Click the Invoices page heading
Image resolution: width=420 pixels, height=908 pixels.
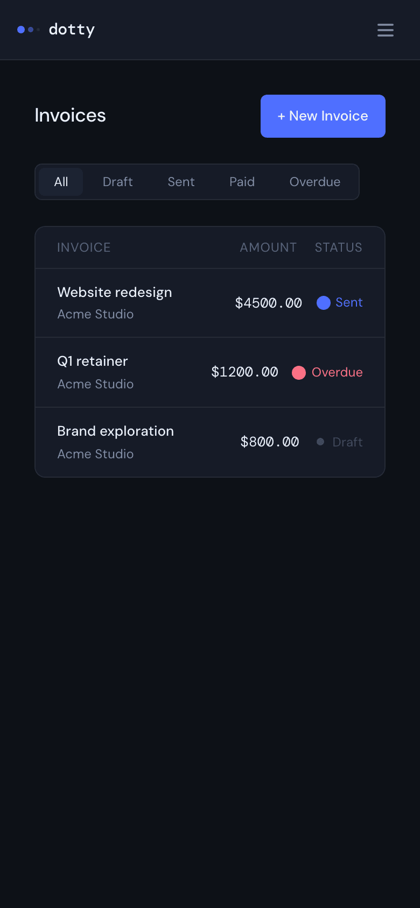tap(70, 115)
